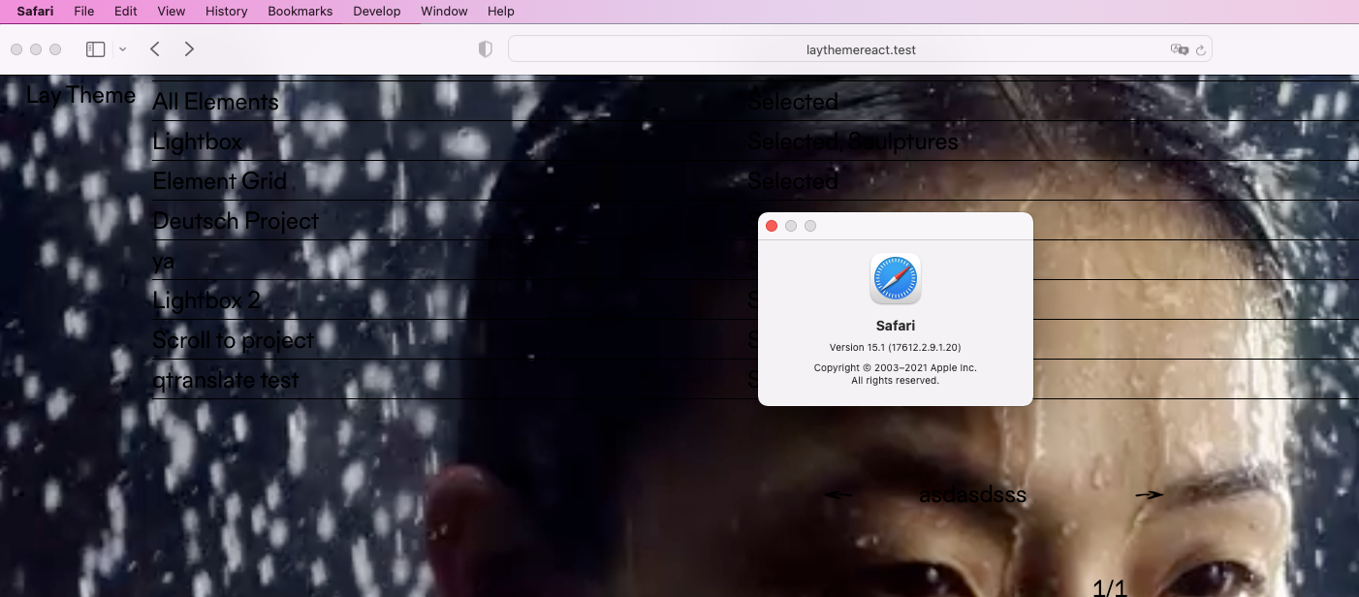Click the right arrow to next slide
This screenshot has height=597, width=1359.
coord(1148,494)
